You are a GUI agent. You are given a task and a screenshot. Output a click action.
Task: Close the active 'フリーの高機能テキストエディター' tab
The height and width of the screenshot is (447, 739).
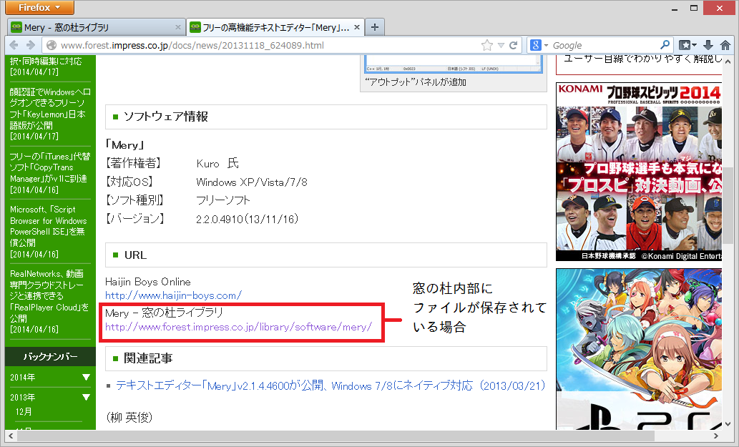tap(357, 27)
